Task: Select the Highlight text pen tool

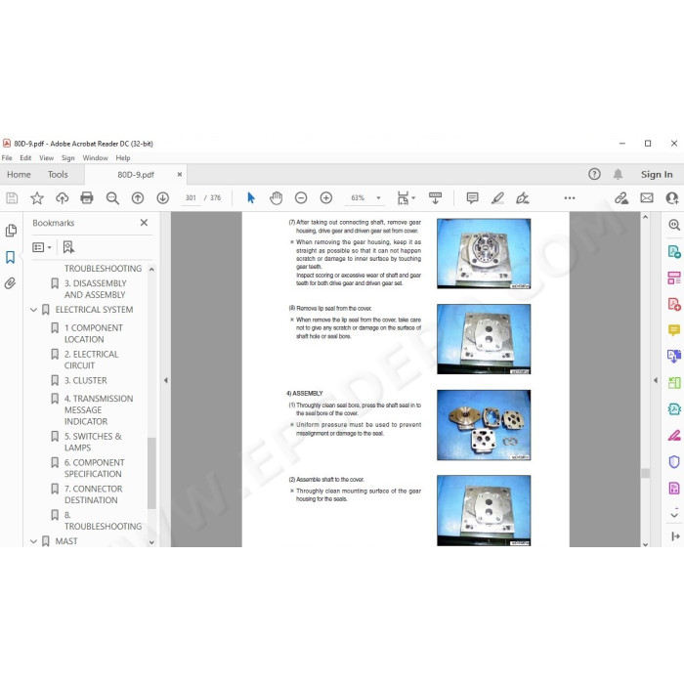Action: coord(497,198)
